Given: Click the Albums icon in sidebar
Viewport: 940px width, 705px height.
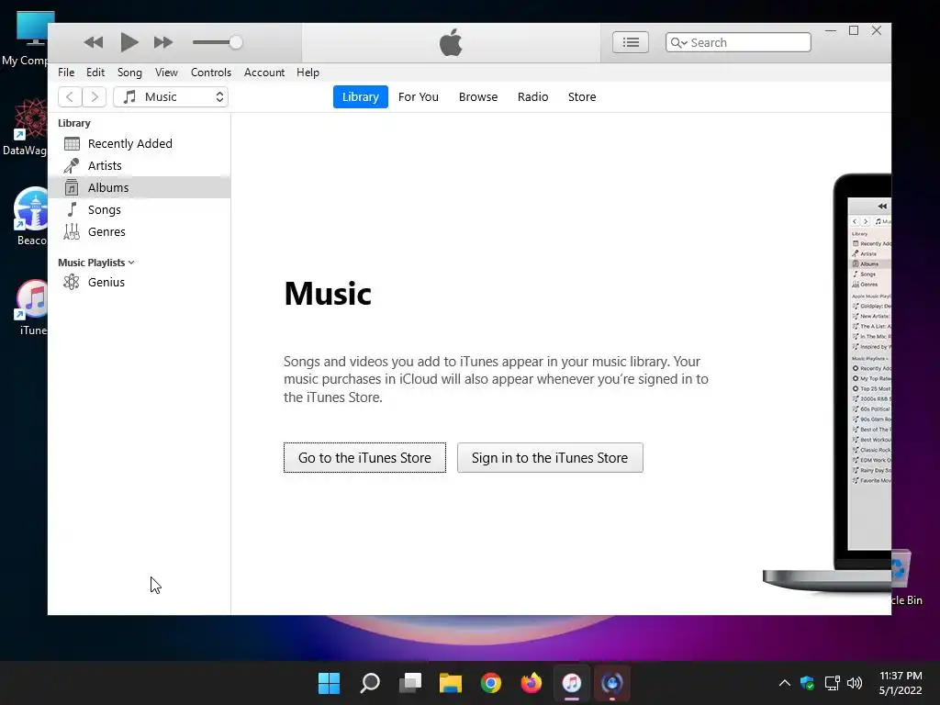Looking at the screenshot, I should point(72,187).
